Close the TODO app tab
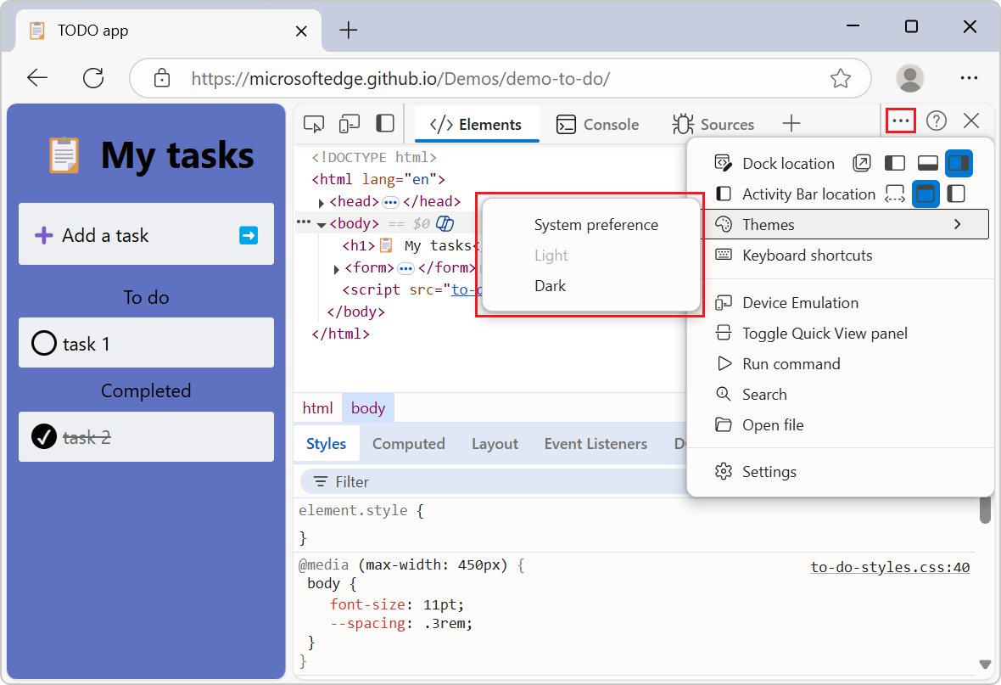 (x=301, y=31)
